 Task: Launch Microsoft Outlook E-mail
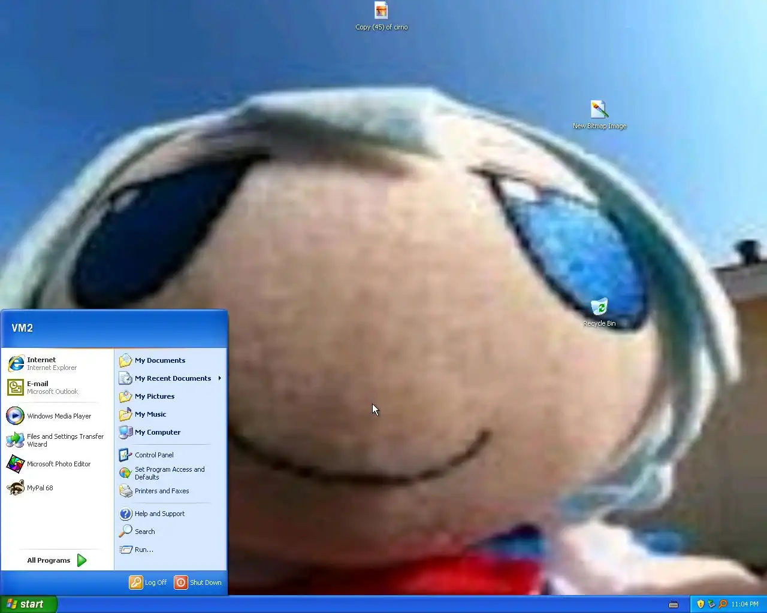(58, 387)
